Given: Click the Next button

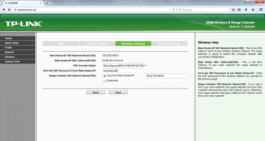Looking at the screenshot, I should point(118,92).
